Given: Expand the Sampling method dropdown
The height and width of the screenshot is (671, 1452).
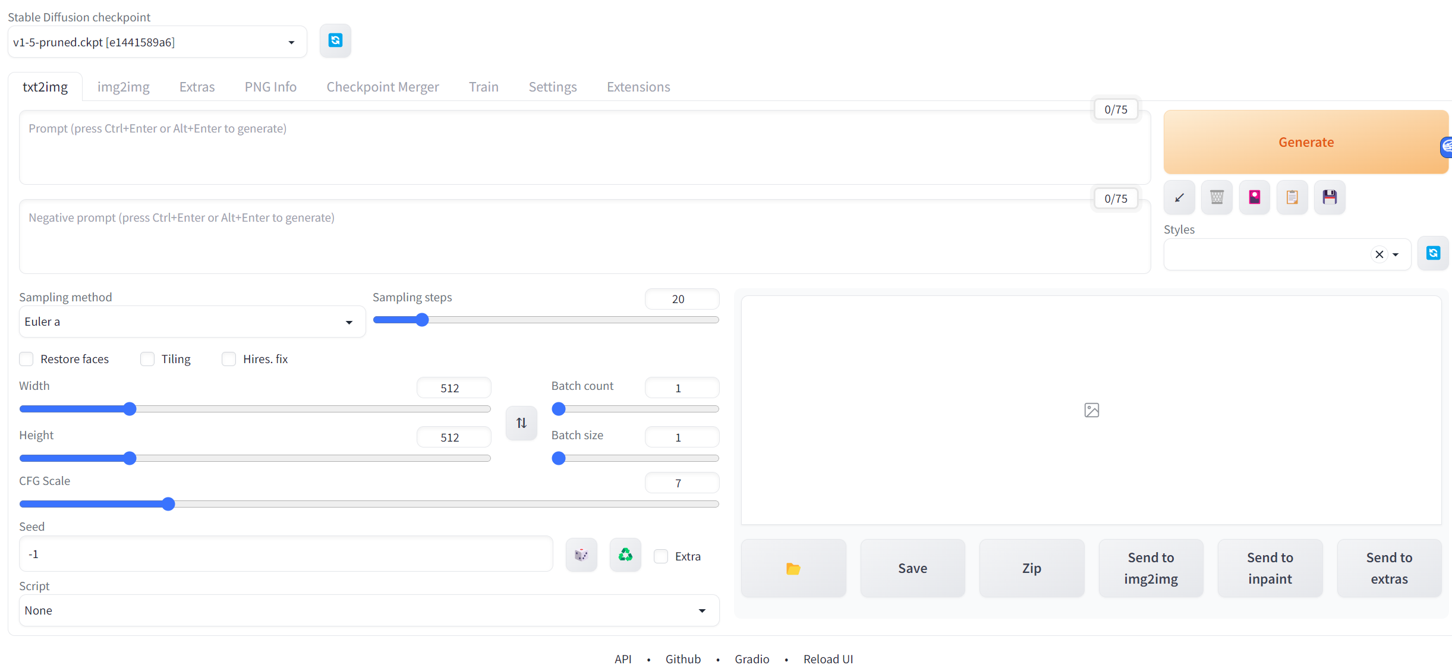Looking at the screenshot, I should pos(191,322).
